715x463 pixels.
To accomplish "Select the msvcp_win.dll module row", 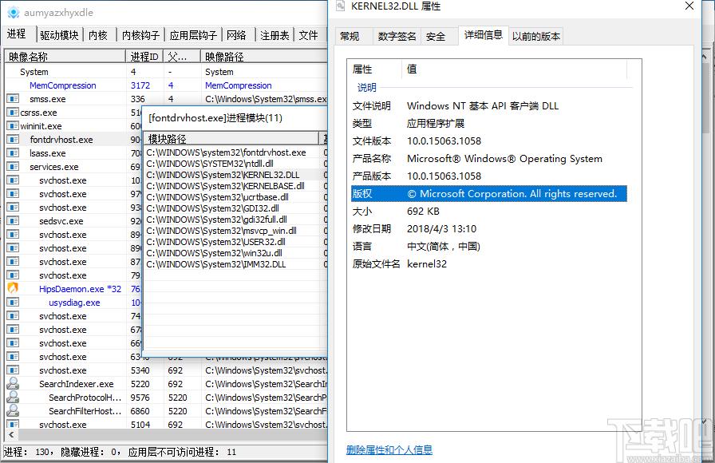I will (x=235, y=231).
